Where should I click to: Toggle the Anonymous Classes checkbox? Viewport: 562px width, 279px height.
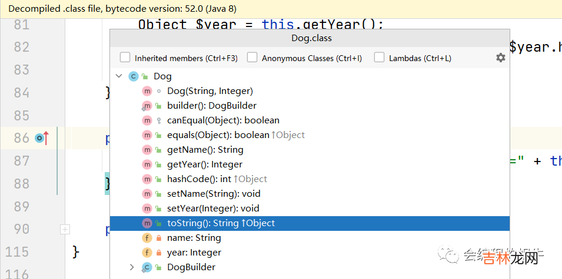252,58
